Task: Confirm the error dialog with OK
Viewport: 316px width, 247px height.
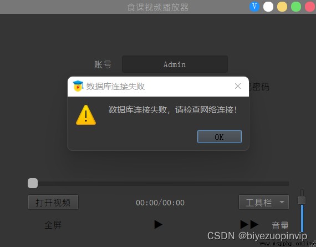Action: click(x=220, y=137)
